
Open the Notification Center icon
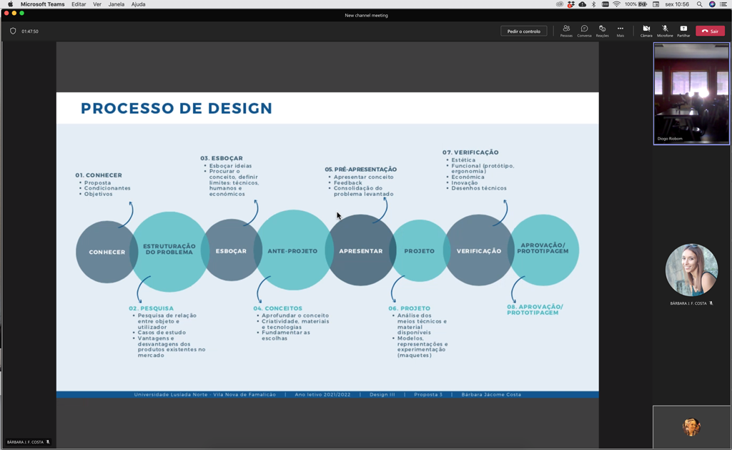coord(723,4)
